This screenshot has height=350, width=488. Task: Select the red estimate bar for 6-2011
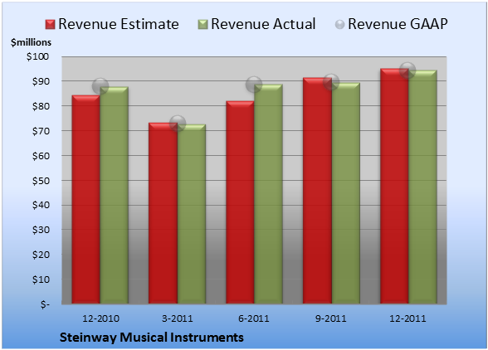(240, 202)
